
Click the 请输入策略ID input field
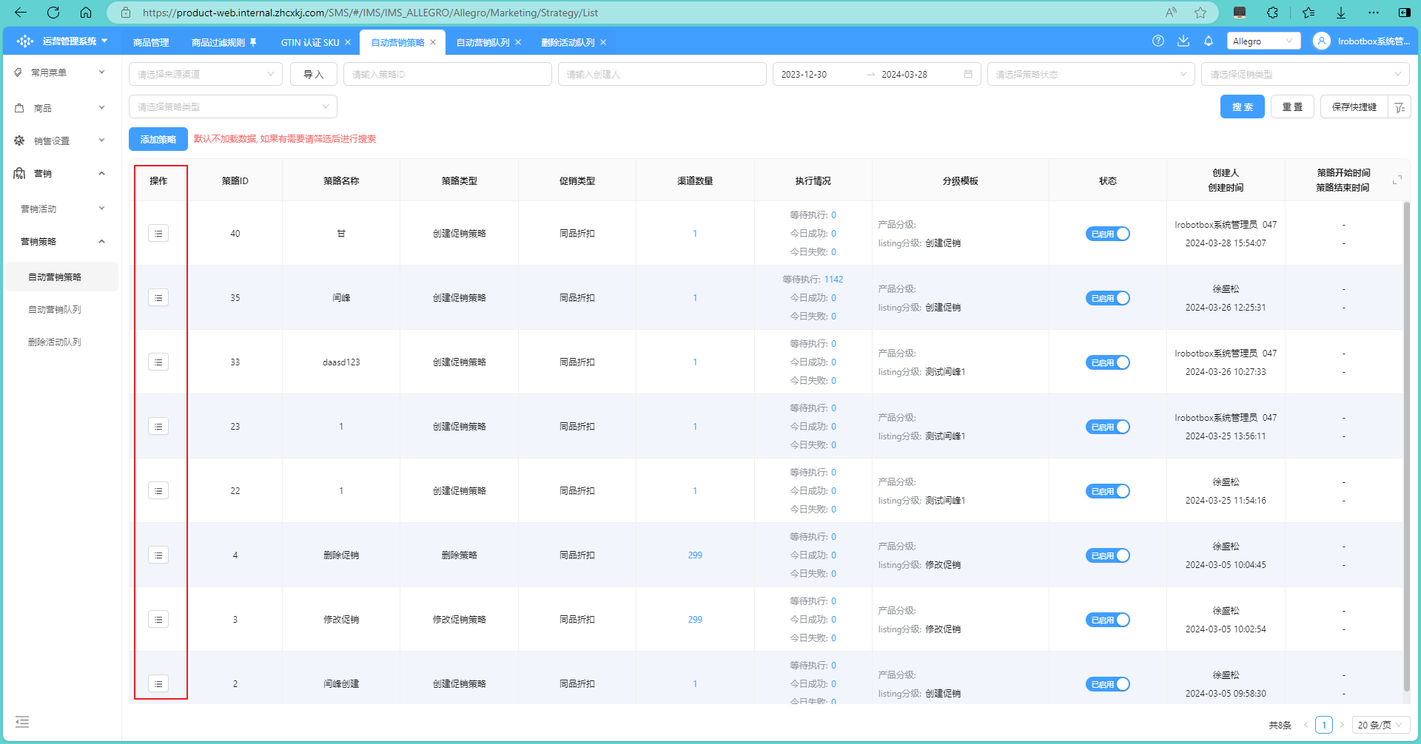pos(448,74)
